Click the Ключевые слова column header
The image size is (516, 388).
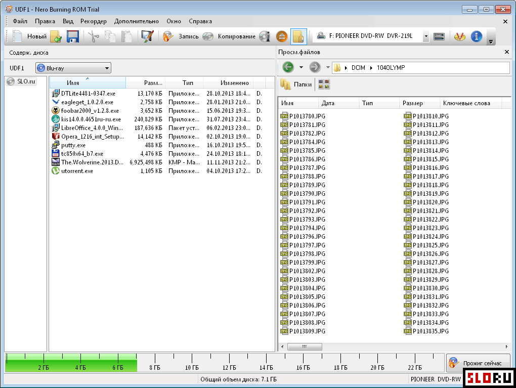click(470, 103)
